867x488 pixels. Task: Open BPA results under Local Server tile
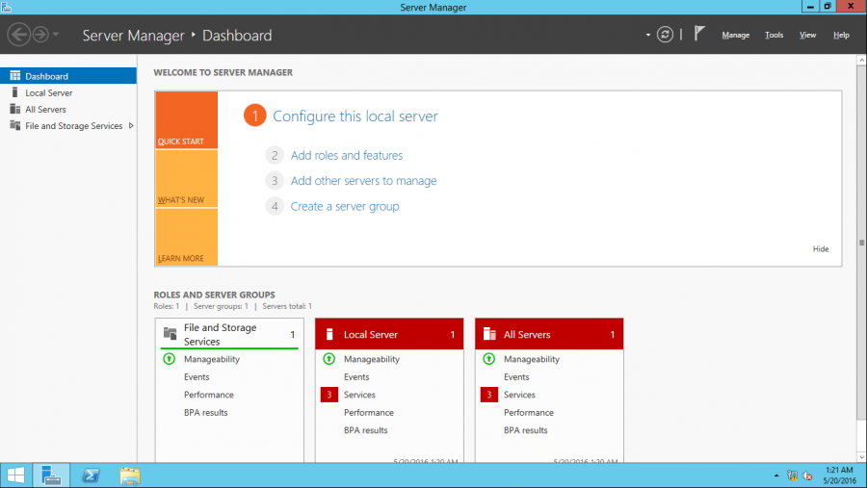(365, 430)
